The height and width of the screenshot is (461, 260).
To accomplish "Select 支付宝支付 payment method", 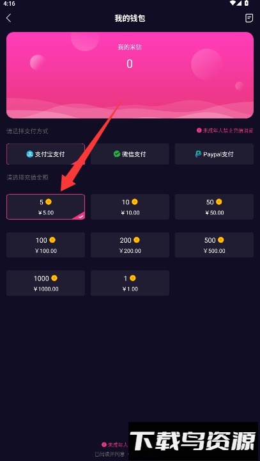I will [45, 154].
